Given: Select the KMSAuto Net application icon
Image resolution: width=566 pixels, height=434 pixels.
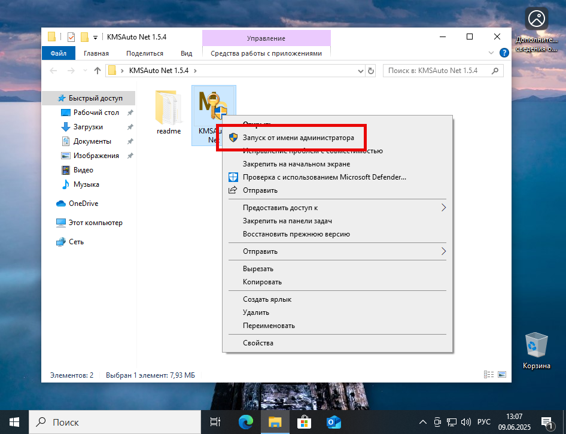Looking at the screenshot, I should (214, 107).
